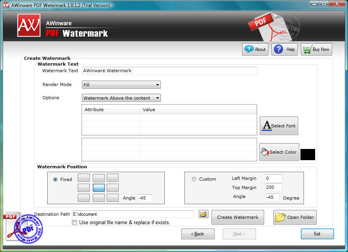Select the Custom position radio button
348x252 pixels.
pos(194,179)
